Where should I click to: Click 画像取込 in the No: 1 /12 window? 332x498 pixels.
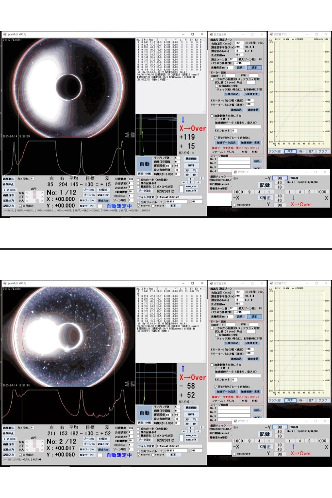(8, 179)
